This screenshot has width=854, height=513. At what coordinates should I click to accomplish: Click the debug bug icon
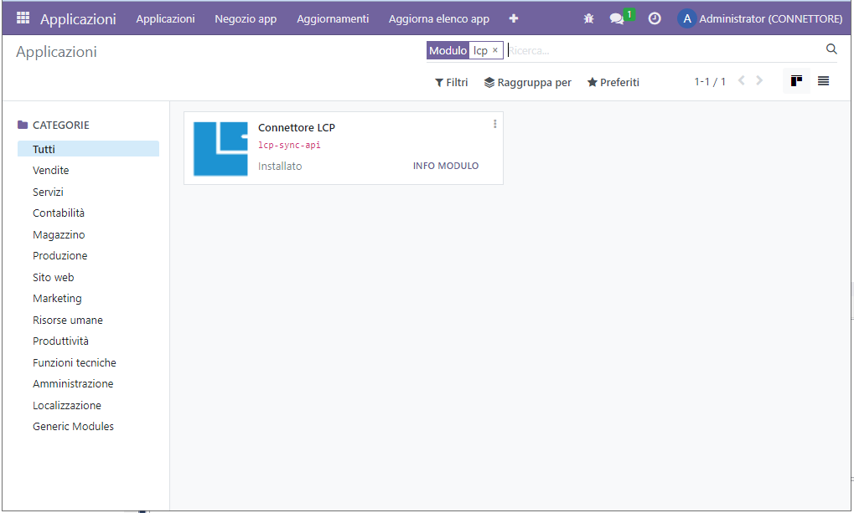pyautogui.click(x=588, y=18)
